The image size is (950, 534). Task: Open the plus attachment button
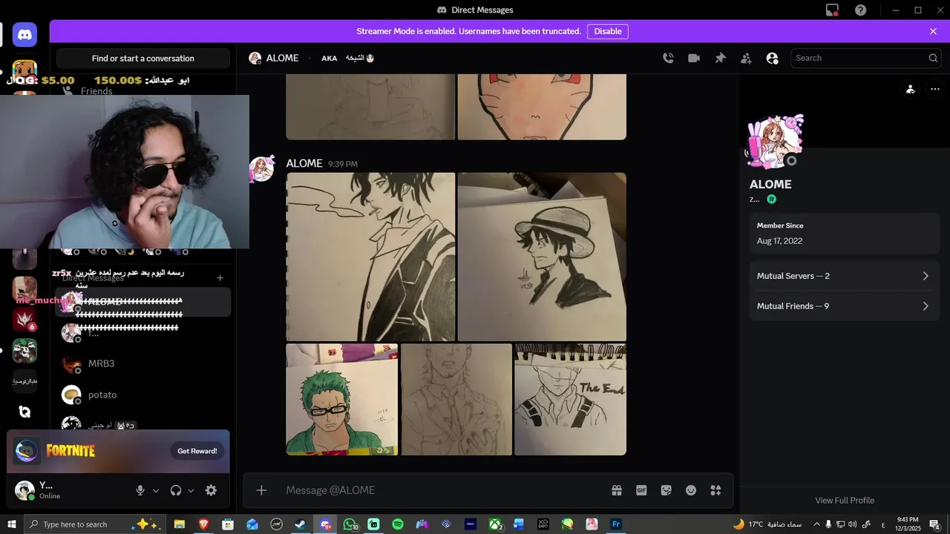click(x=261, y=490)
